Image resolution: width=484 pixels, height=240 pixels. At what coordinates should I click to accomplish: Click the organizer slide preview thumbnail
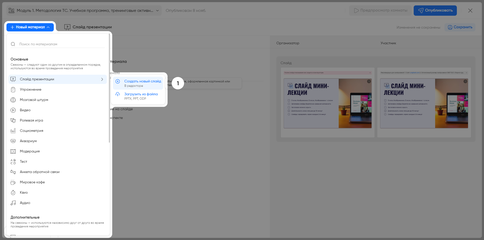[x=328, y=102]
